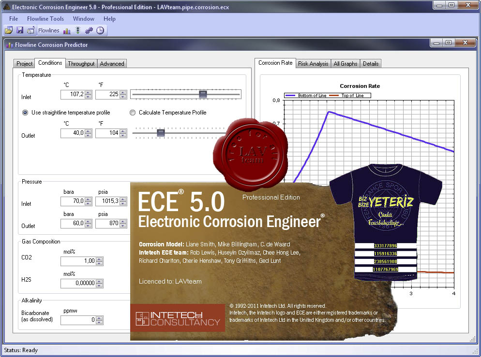Select Use straightline temperature profile

click(25, 113)
